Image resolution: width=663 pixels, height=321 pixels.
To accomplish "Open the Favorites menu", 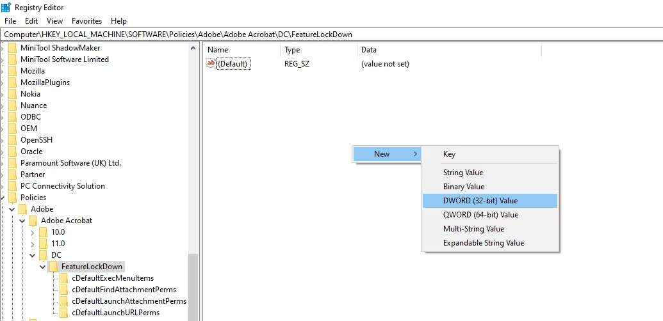I will (x=86, y=21).
